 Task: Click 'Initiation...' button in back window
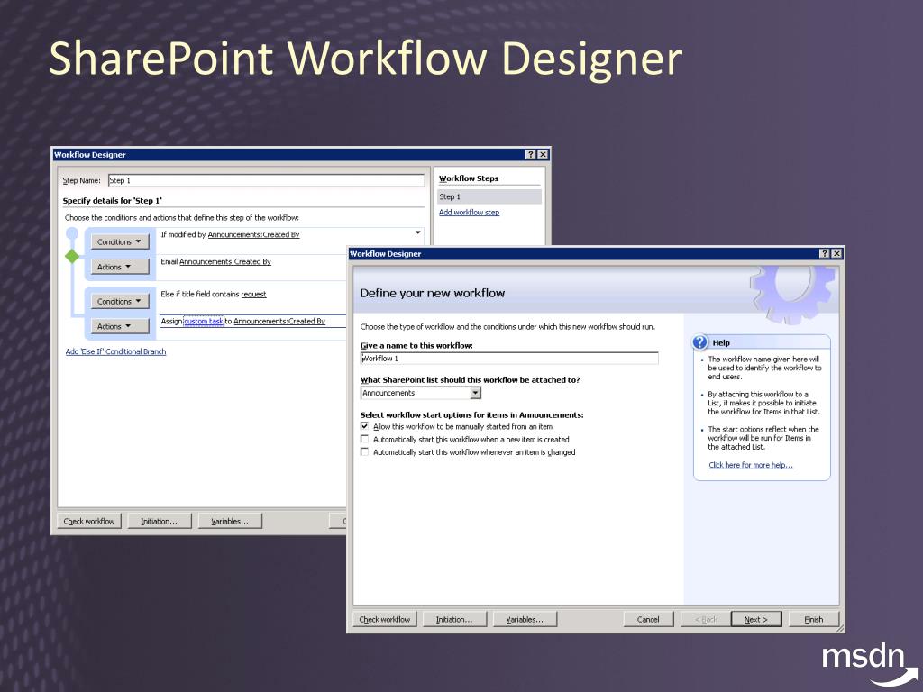click(159, 522)
